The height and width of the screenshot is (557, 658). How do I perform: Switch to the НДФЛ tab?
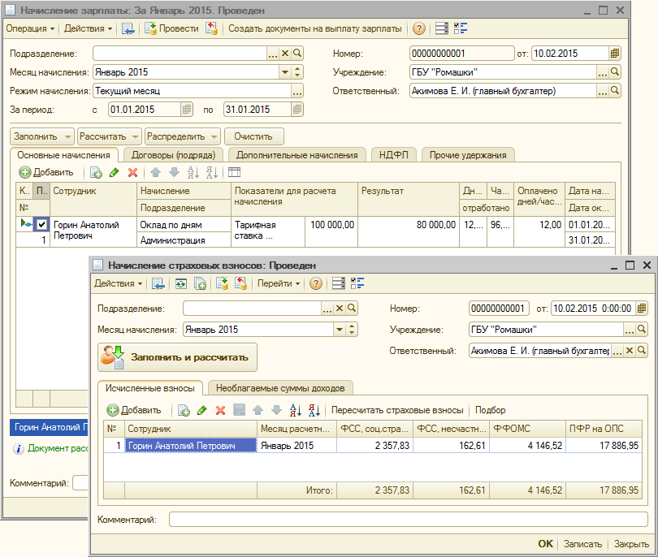point(394,155)
